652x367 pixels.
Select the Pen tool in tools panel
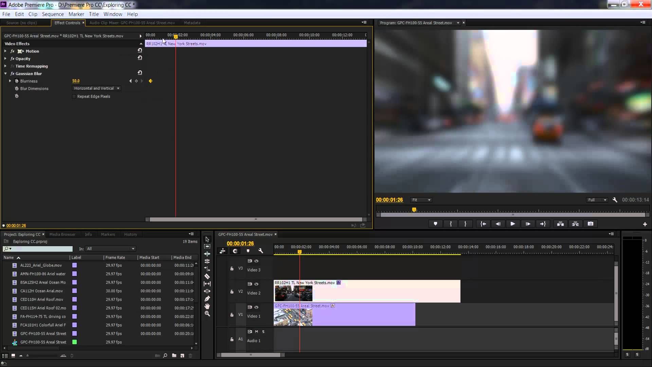coord(207,299)
